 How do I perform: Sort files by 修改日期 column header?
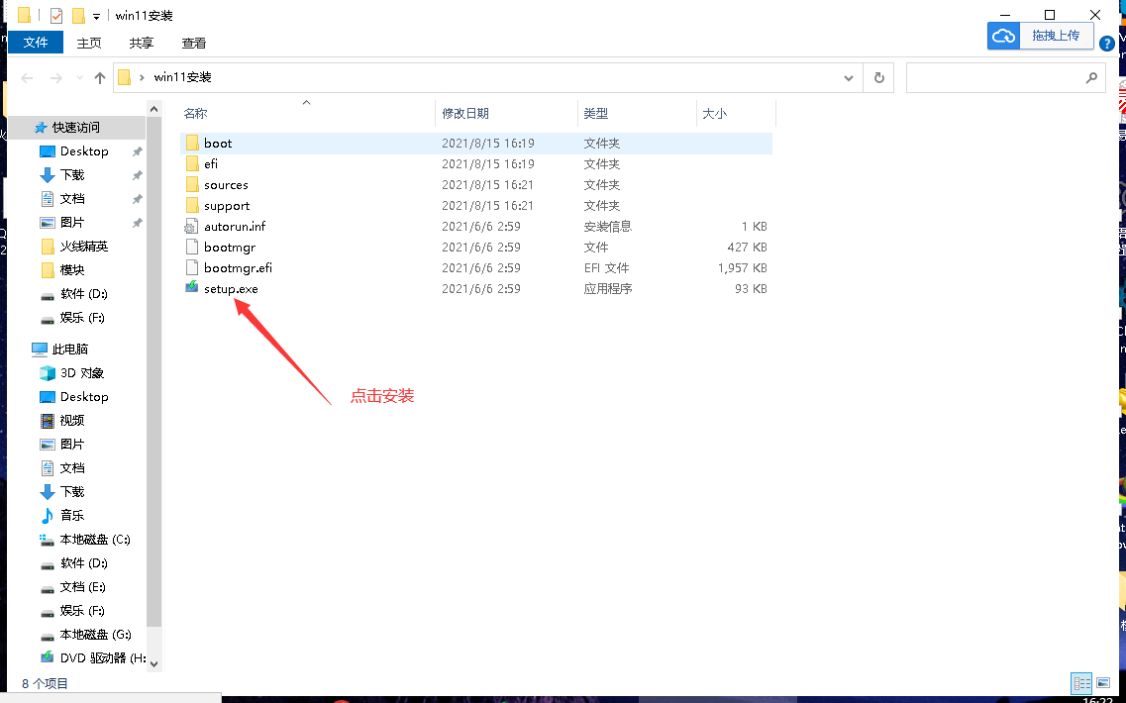click(x=465, y=114)
